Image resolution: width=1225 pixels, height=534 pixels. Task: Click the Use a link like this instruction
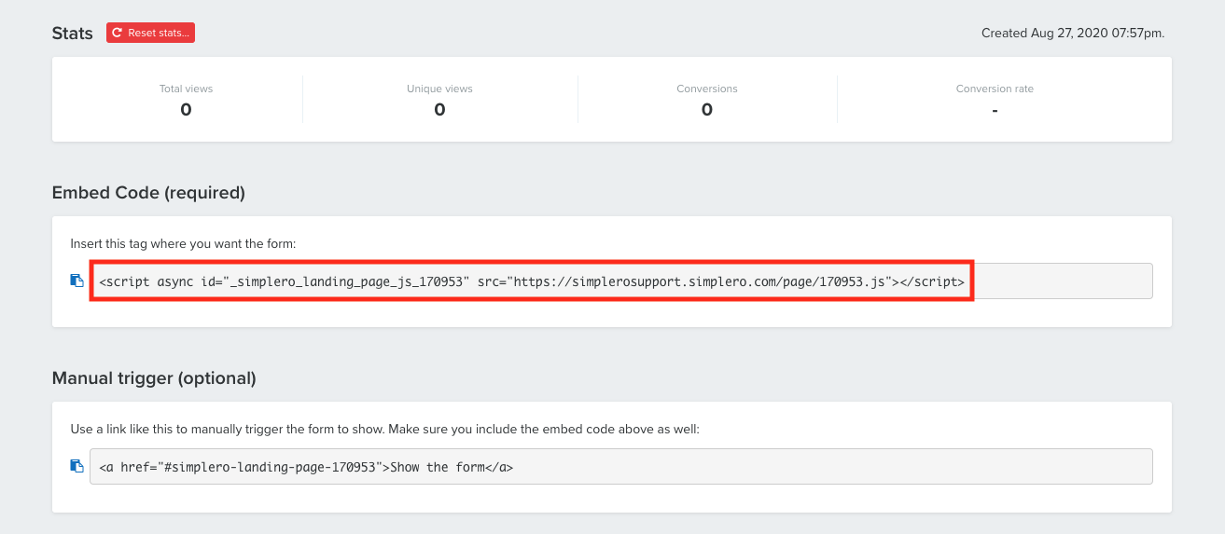(x=384, y=430)
